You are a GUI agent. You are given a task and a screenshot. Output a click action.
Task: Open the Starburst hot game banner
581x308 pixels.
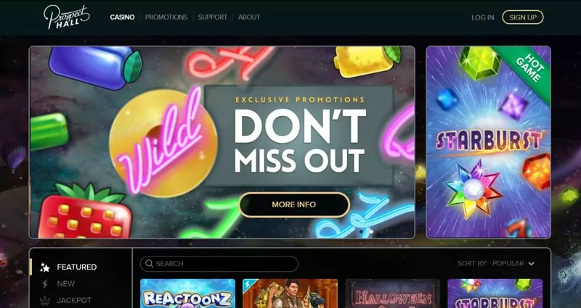tap(488, 142)
